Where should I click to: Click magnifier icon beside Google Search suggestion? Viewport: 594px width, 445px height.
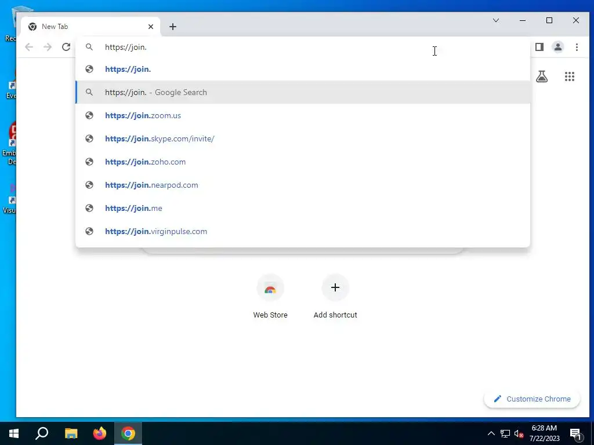89,92
